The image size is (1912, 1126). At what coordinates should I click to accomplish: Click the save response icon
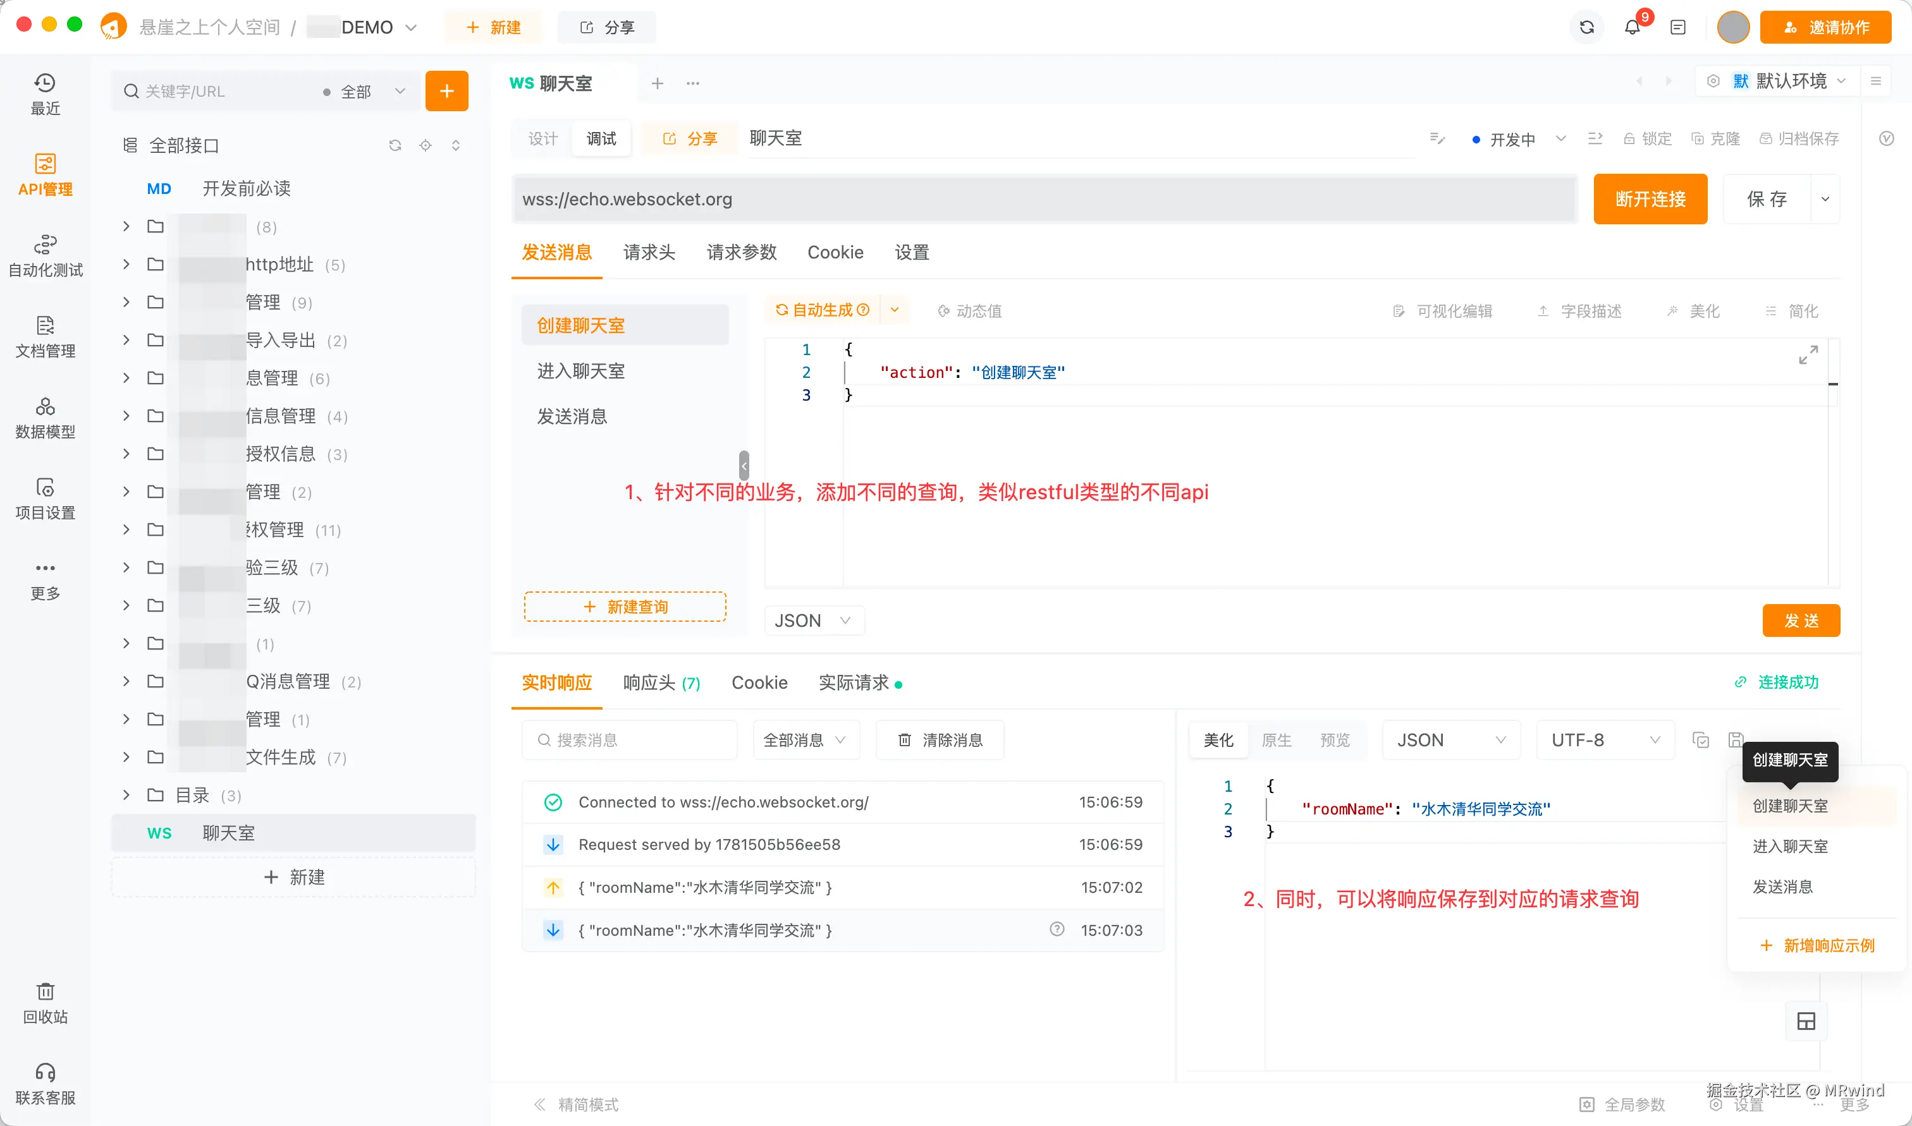click(x=1735, y=740)
